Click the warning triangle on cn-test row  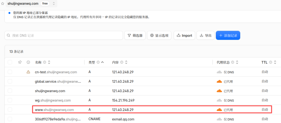(28, 72)
